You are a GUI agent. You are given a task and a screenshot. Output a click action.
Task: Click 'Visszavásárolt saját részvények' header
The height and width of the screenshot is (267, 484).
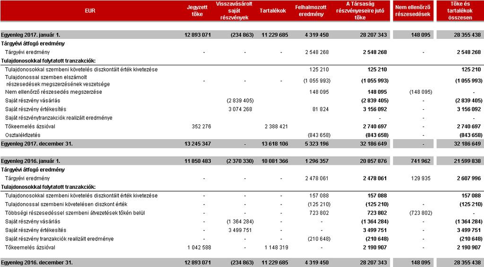click(234, 11)
